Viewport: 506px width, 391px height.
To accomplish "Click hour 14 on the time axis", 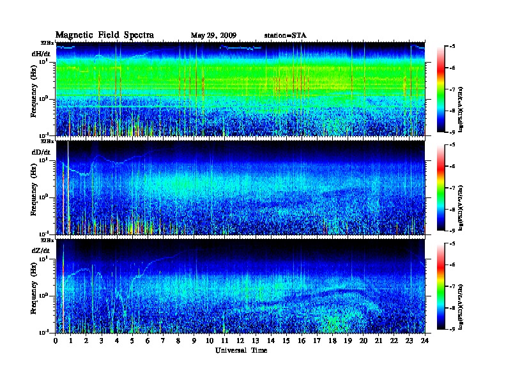I will pos(271,341).
